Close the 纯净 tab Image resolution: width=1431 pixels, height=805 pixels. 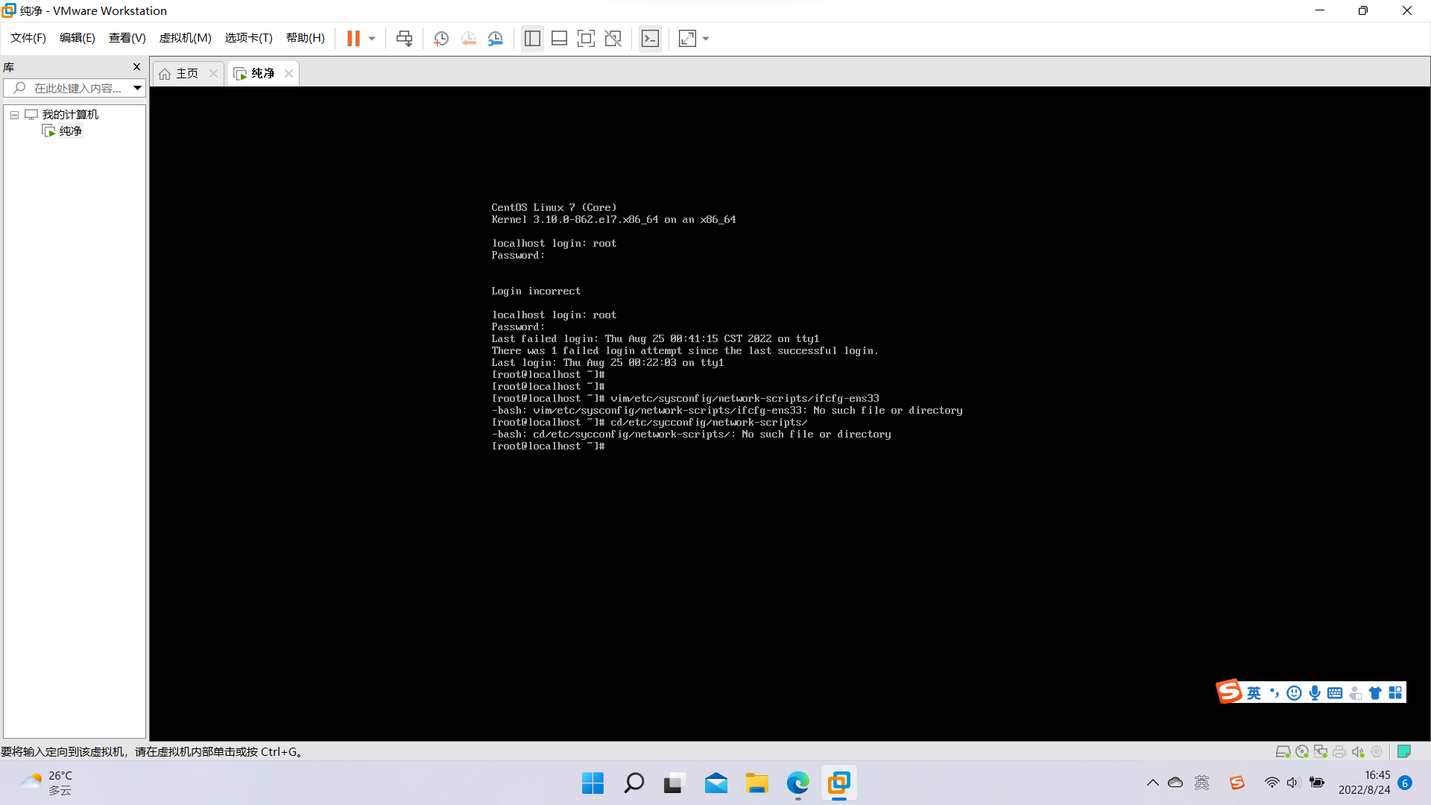point(288,73)
